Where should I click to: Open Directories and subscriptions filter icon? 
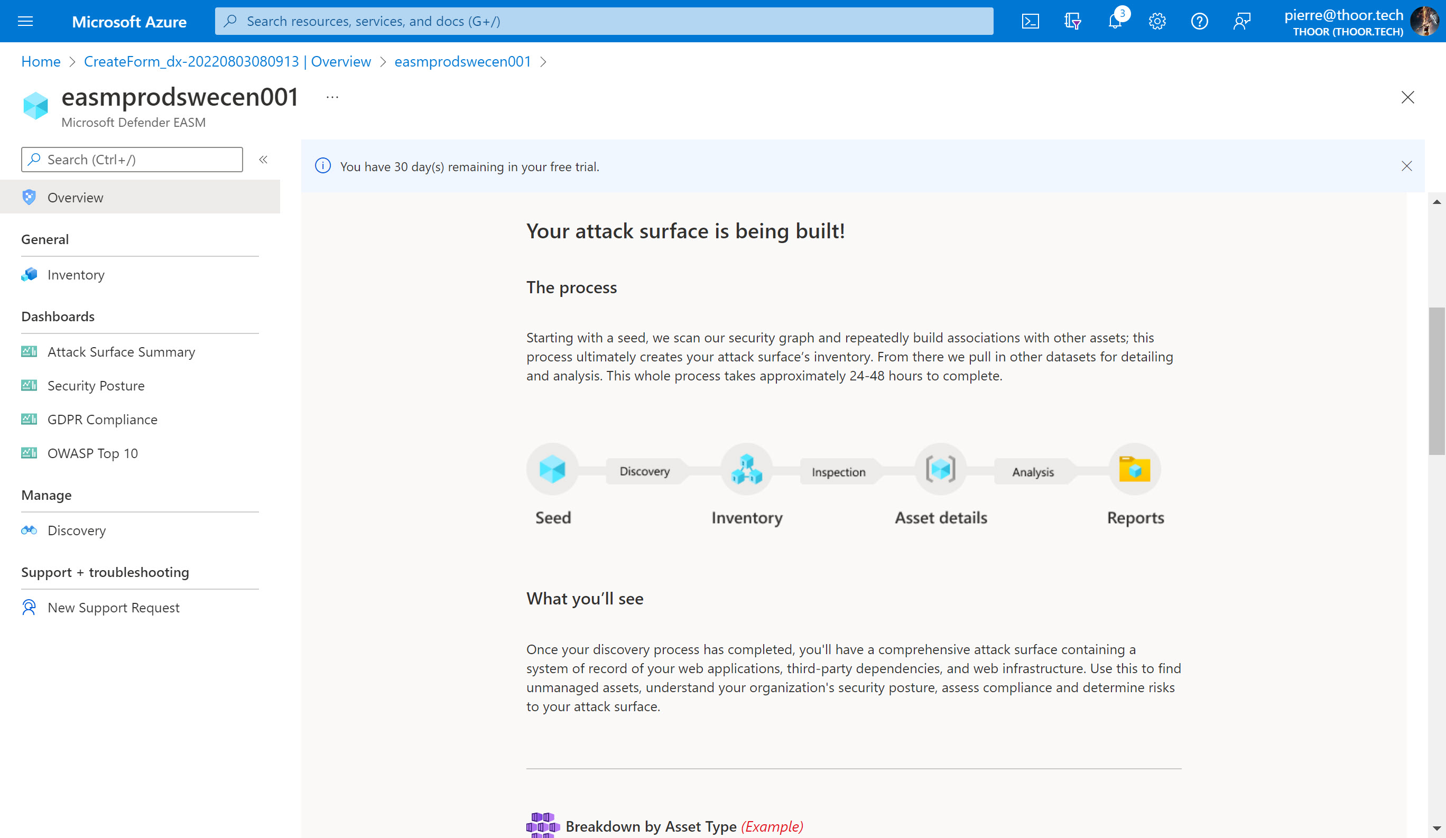coord(1072,21)
